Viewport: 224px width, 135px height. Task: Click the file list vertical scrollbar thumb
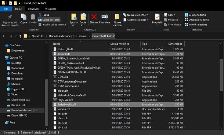tap(221, 75)
